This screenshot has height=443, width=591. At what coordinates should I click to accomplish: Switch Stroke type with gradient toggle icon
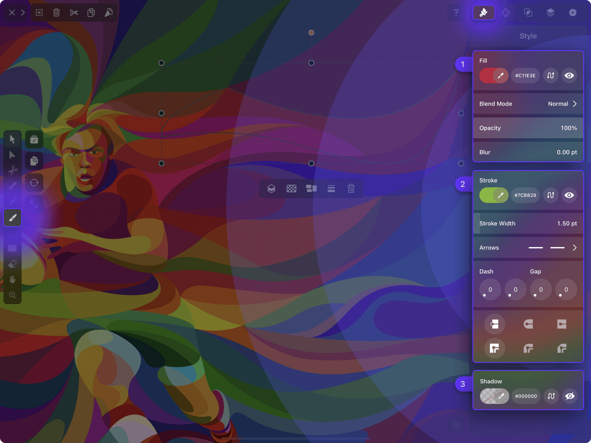click(551, 196)
